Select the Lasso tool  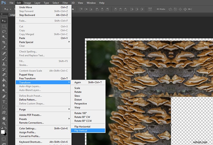click(4, 31)
